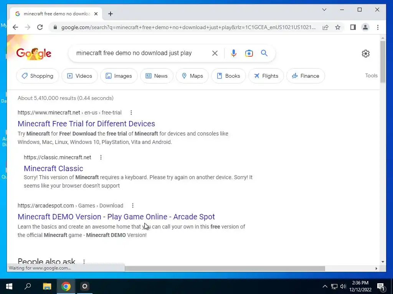Click the vertical page scrollbar thumb
This screenshot has width=393, height=294.
(x=383, y=62)
